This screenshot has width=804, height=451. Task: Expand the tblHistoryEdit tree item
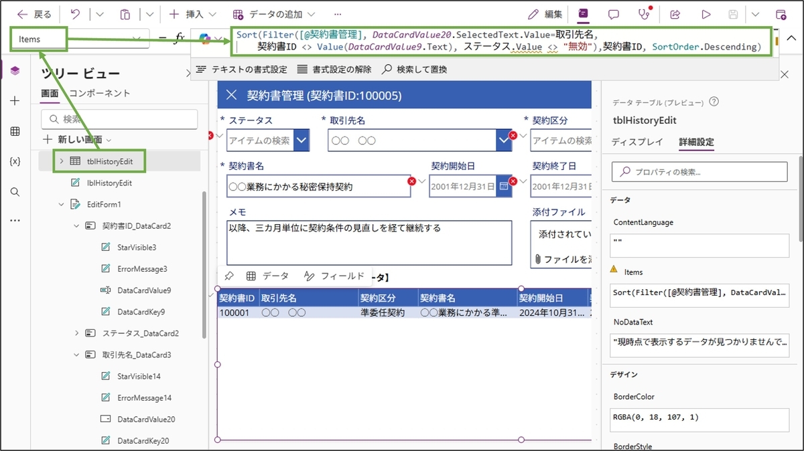pos(62,161)
